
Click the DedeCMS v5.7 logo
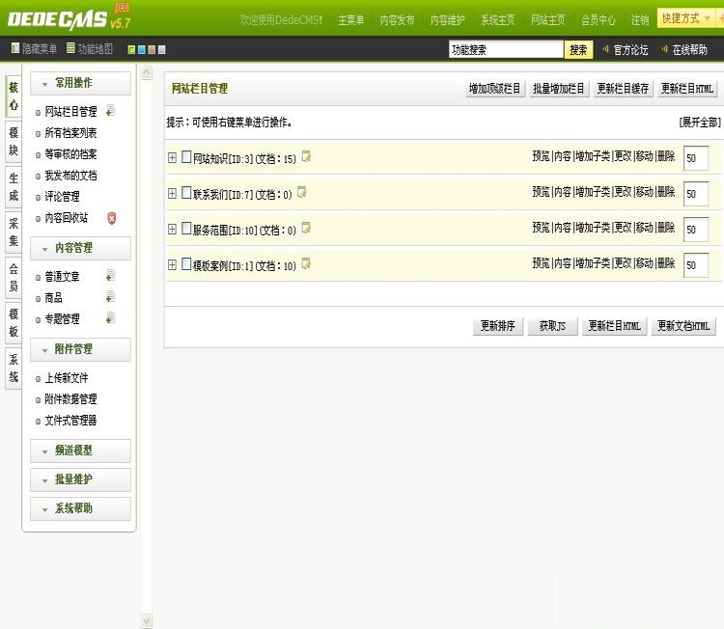point(70,17)
